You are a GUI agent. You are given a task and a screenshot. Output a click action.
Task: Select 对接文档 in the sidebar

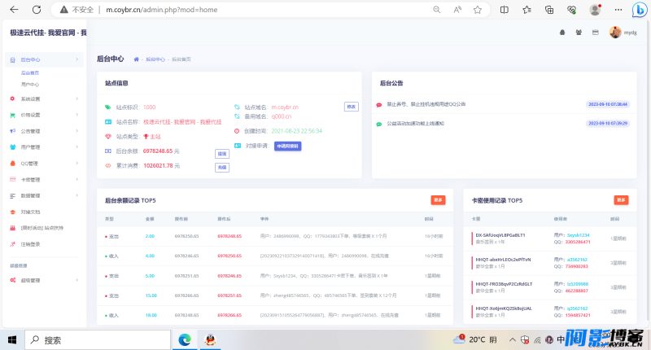click(x=31, y=212)
